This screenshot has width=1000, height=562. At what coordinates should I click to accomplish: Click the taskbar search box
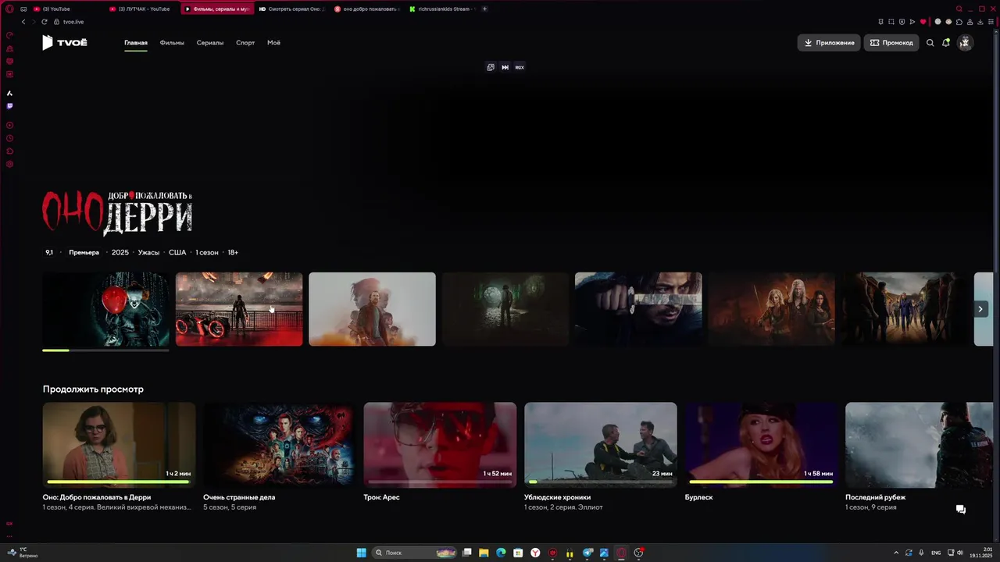[x=415, y=553]
